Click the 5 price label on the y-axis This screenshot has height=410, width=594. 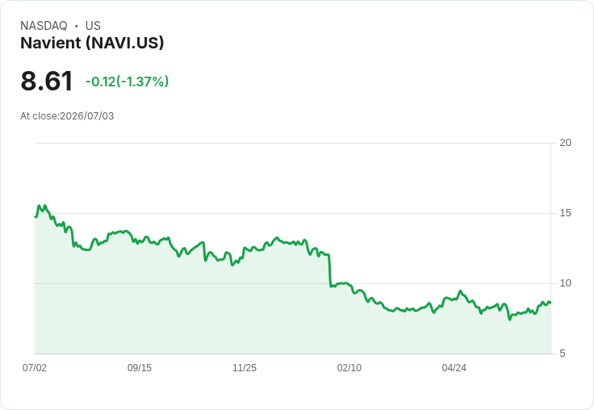tap(563, 354)
